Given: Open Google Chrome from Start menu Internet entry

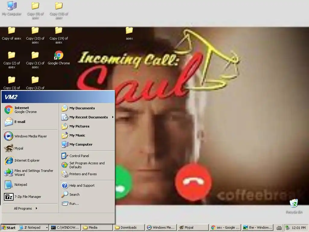Looking at the screenshot, I should pos(30,110).
